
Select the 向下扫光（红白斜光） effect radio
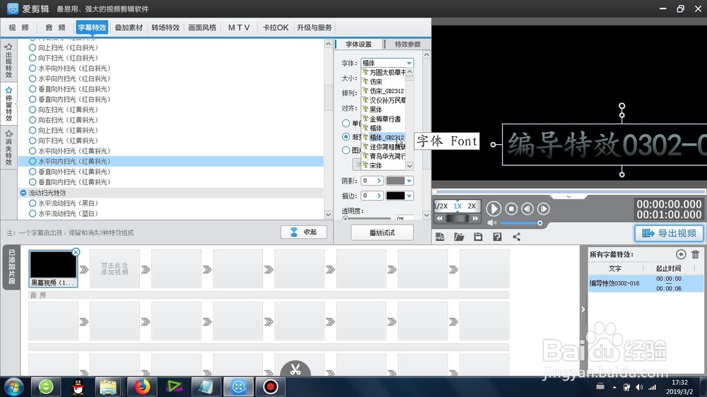tap(33, 58)
